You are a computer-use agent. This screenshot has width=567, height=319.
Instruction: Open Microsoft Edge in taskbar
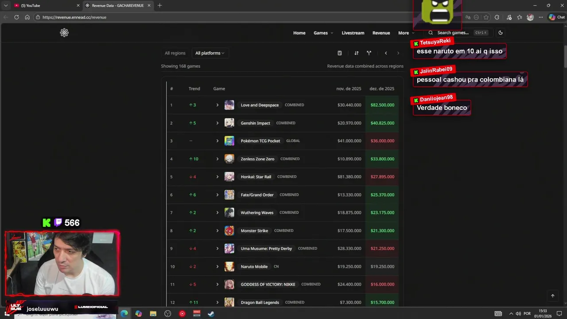pyautogui.click(x=124, y=314)
